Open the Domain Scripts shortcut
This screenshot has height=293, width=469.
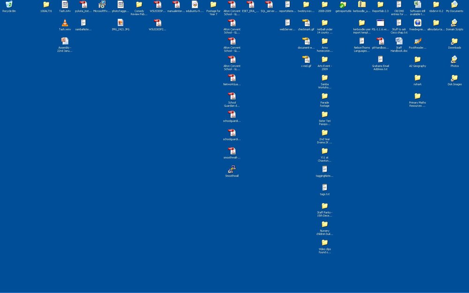[454, 23]
